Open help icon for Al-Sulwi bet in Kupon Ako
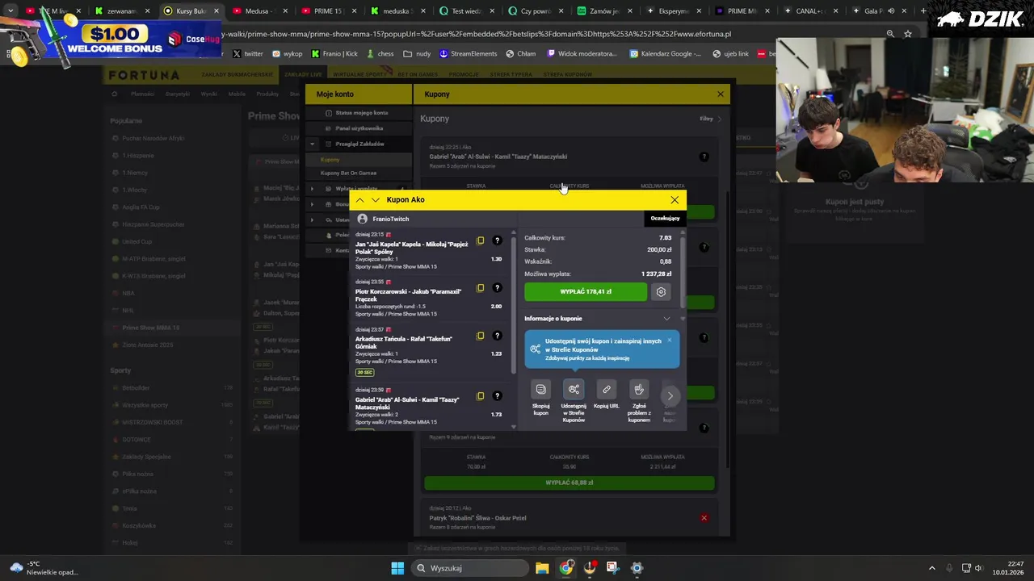This screenshot has height=581, width=1034. (x=497, y=396)
